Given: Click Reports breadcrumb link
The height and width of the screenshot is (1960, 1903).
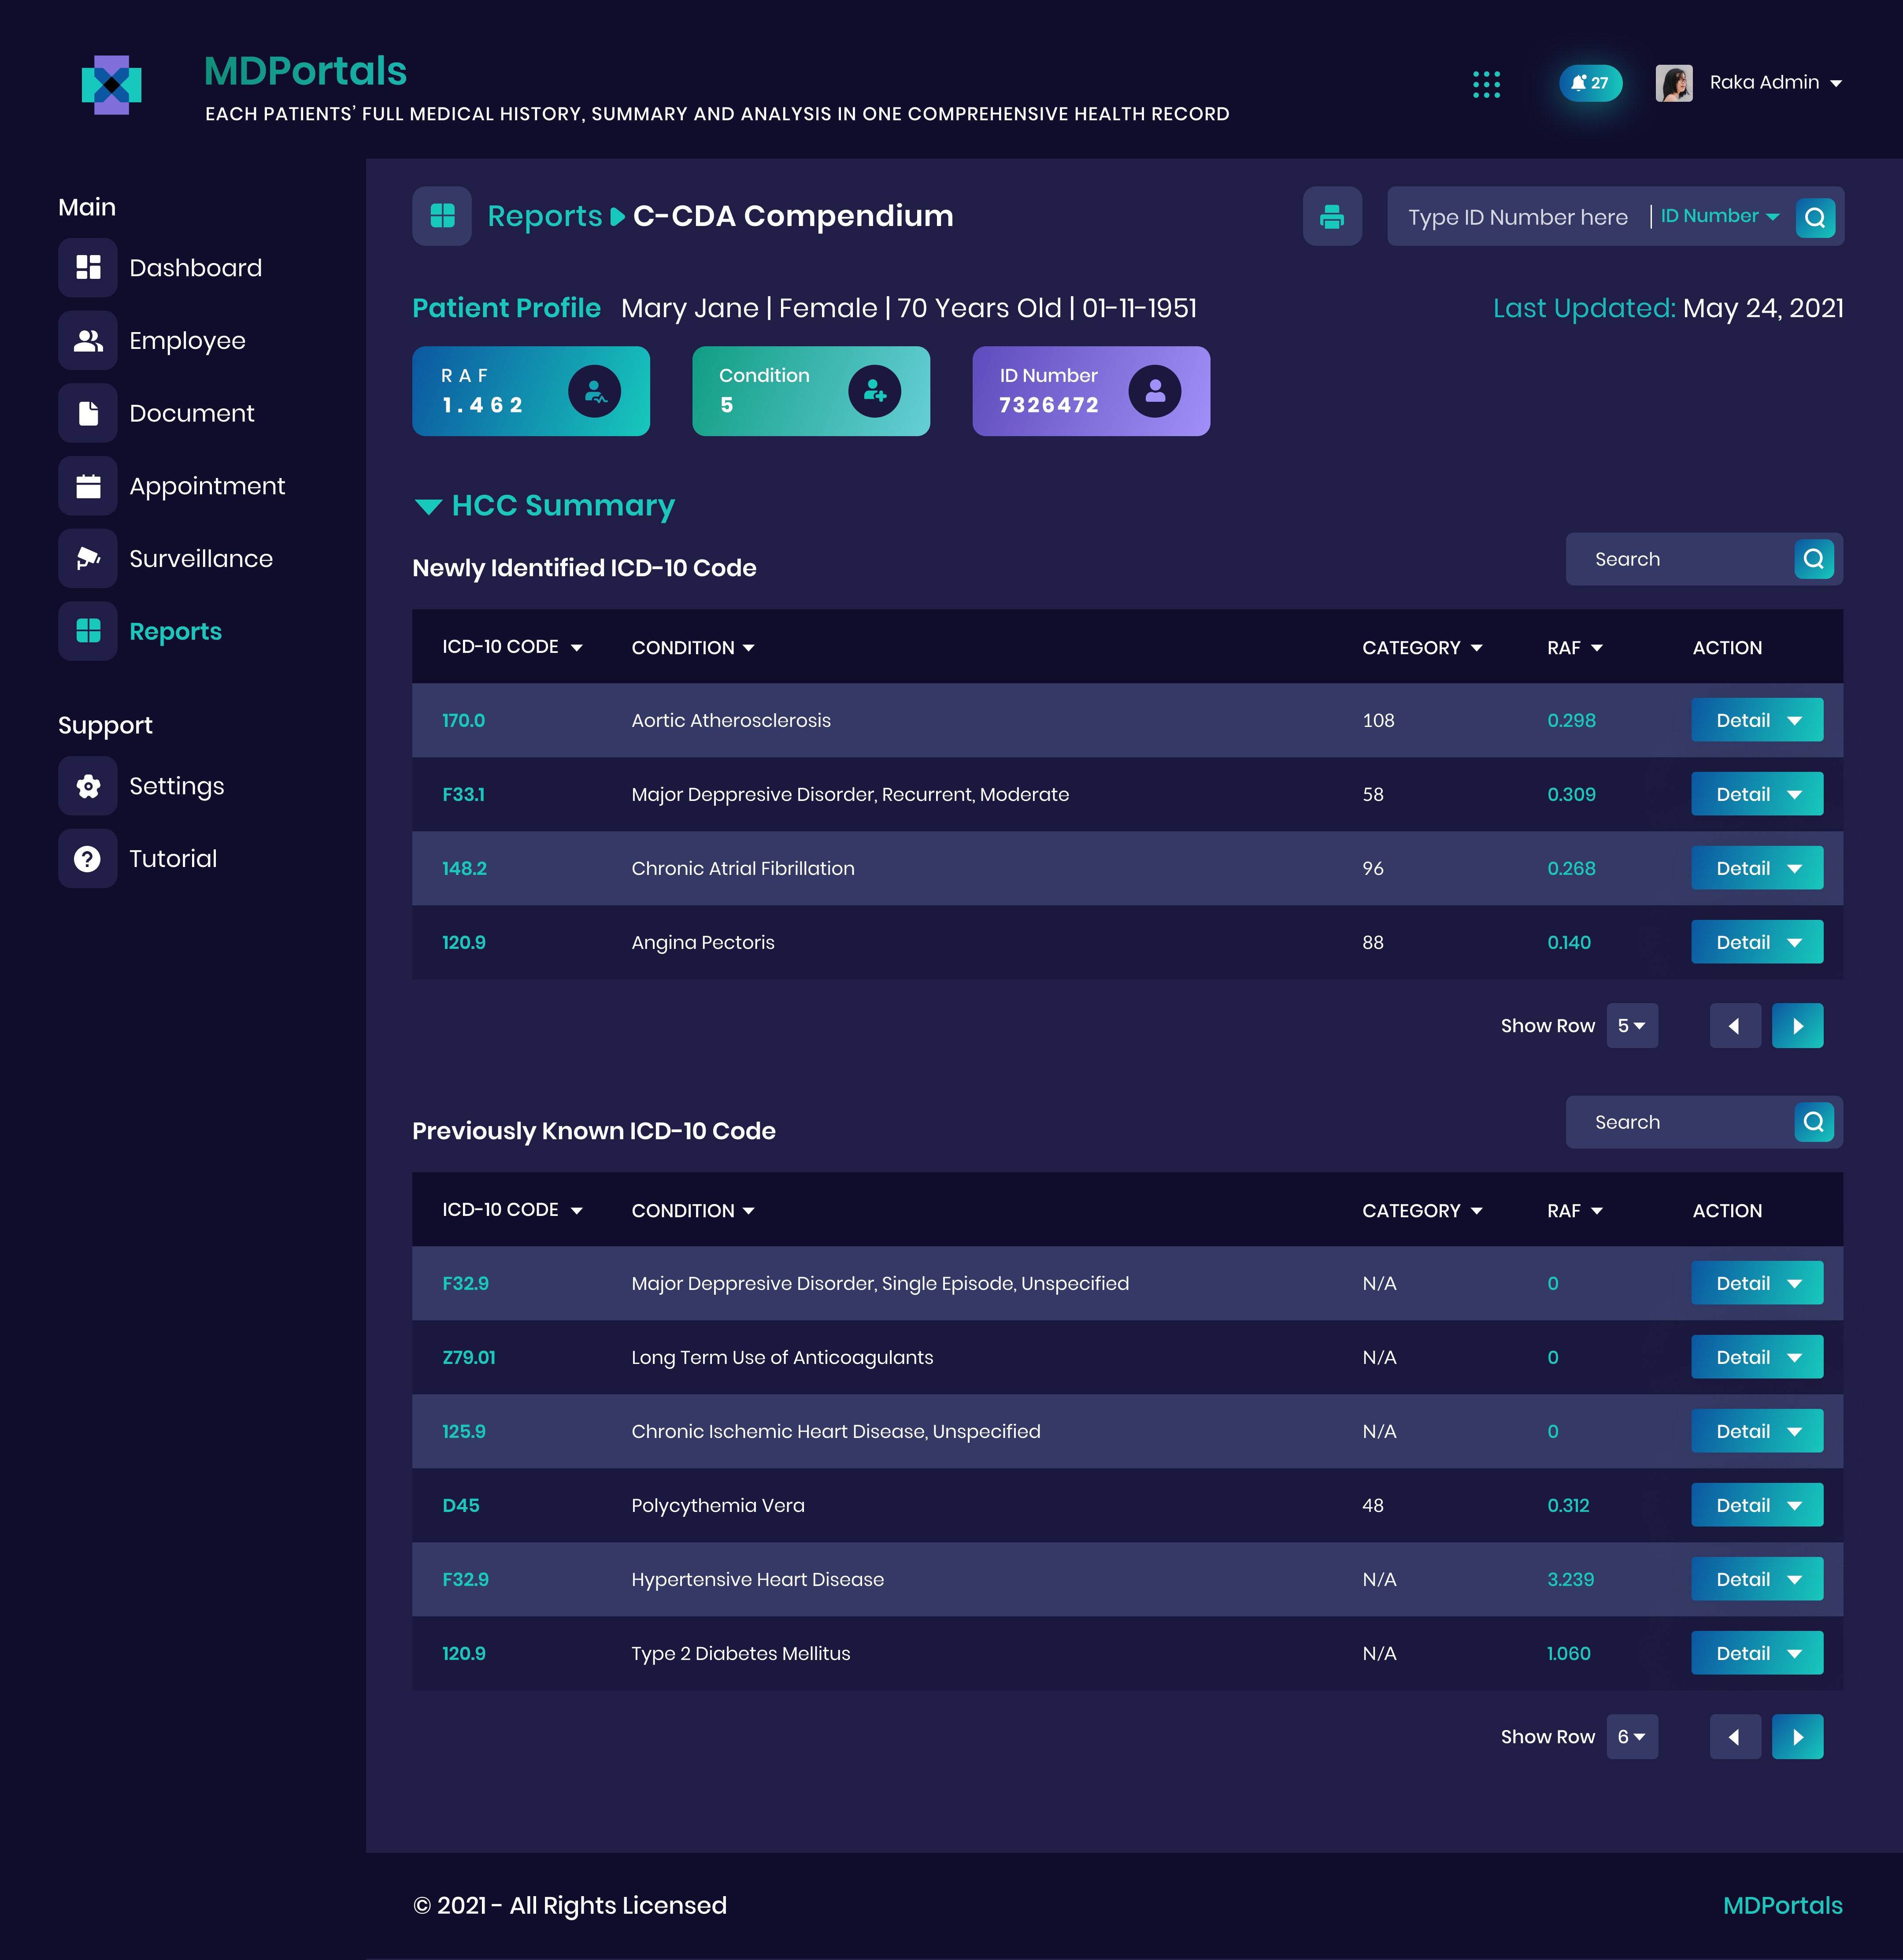Looking at the screenshot, I should pos(544,216).
